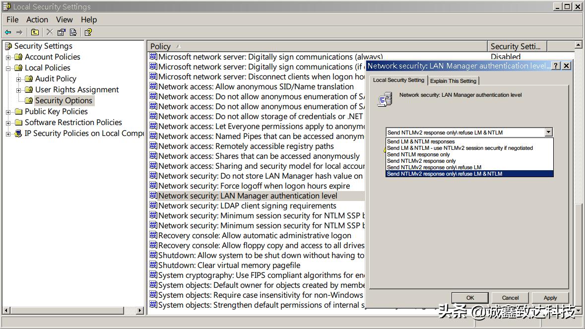Click the Delete X toolbar icon
This screenshot has height=329, width=585.
click(x=50, y=32)
